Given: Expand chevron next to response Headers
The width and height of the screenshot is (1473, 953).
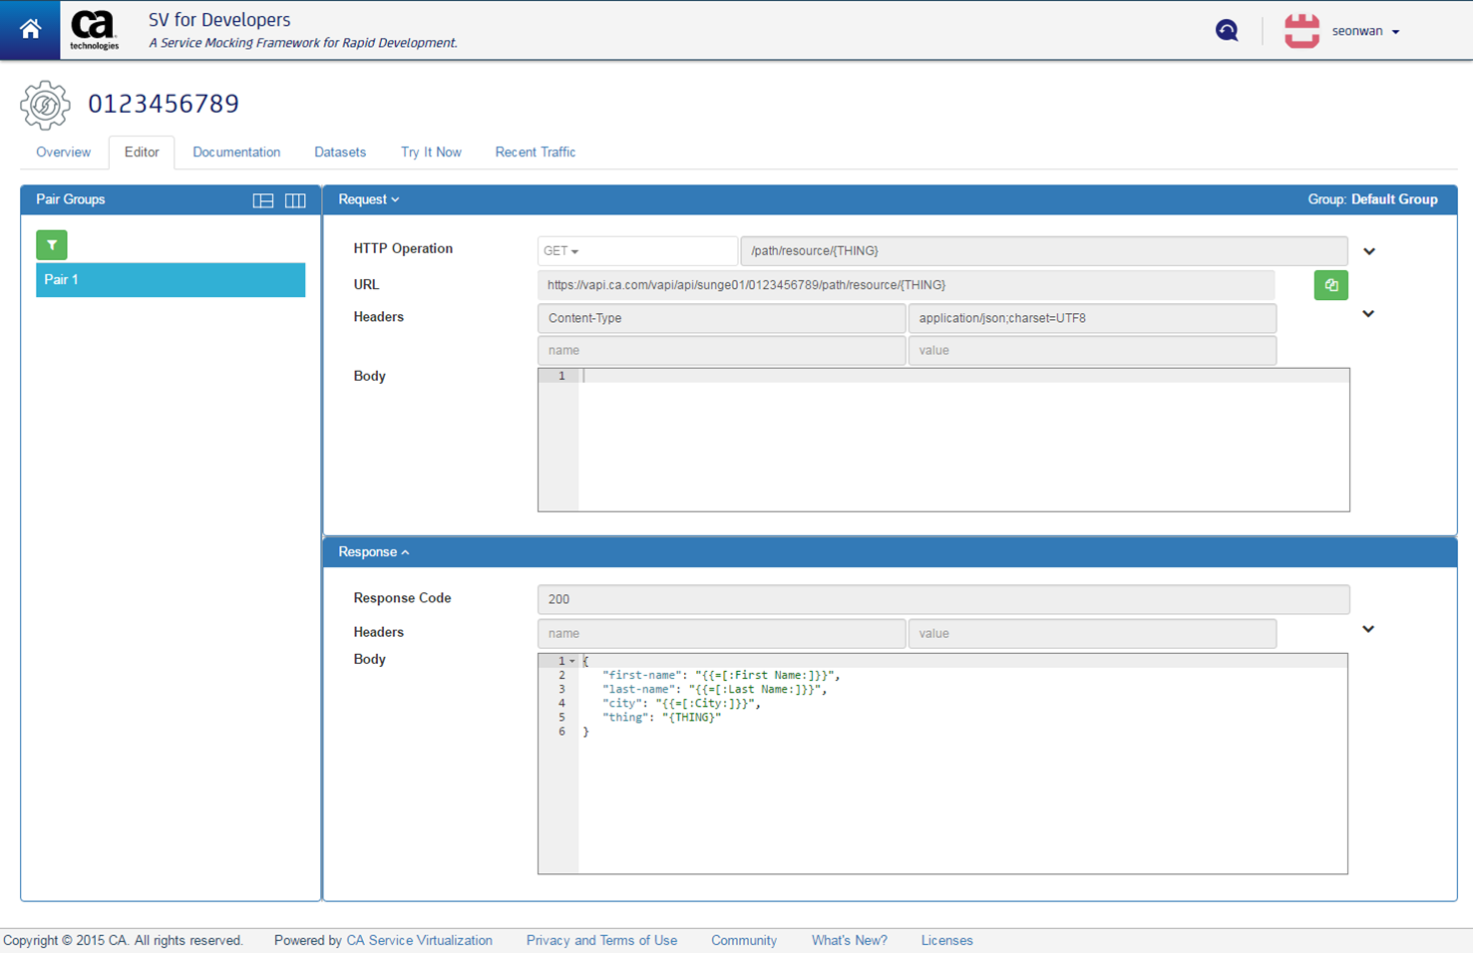Looking at the screenshot, I should click(x=1368, y=629).
